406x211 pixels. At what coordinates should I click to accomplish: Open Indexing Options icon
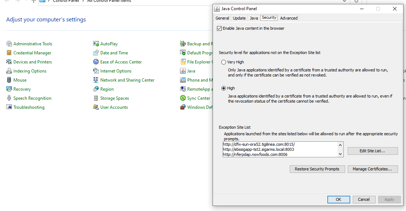click(x=9, y=71)
